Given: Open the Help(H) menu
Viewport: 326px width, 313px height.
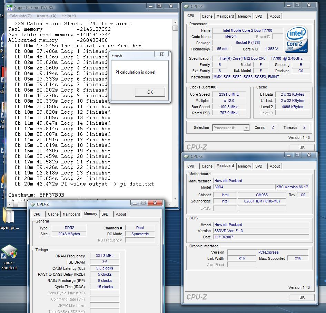Looking at the screenshot, I should (x=68, y=16).
